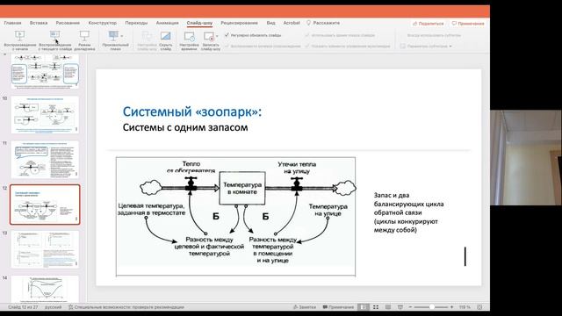Viewport: 562px width, 316px height.
Task: Toggle Comments (Примечания) in status bar
Action: 338,307
